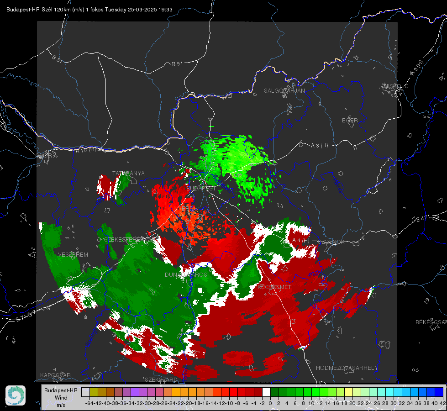Click the TATABÁNYA city label
The image size is (447, 411).
point(128,174)
